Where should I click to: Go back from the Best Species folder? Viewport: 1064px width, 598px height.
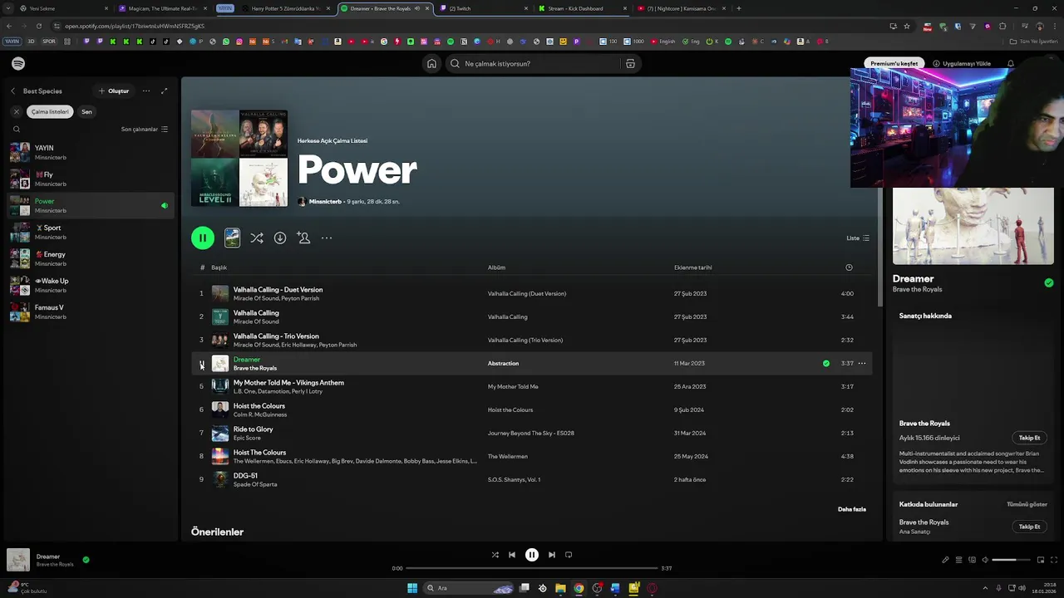point(12,91)
